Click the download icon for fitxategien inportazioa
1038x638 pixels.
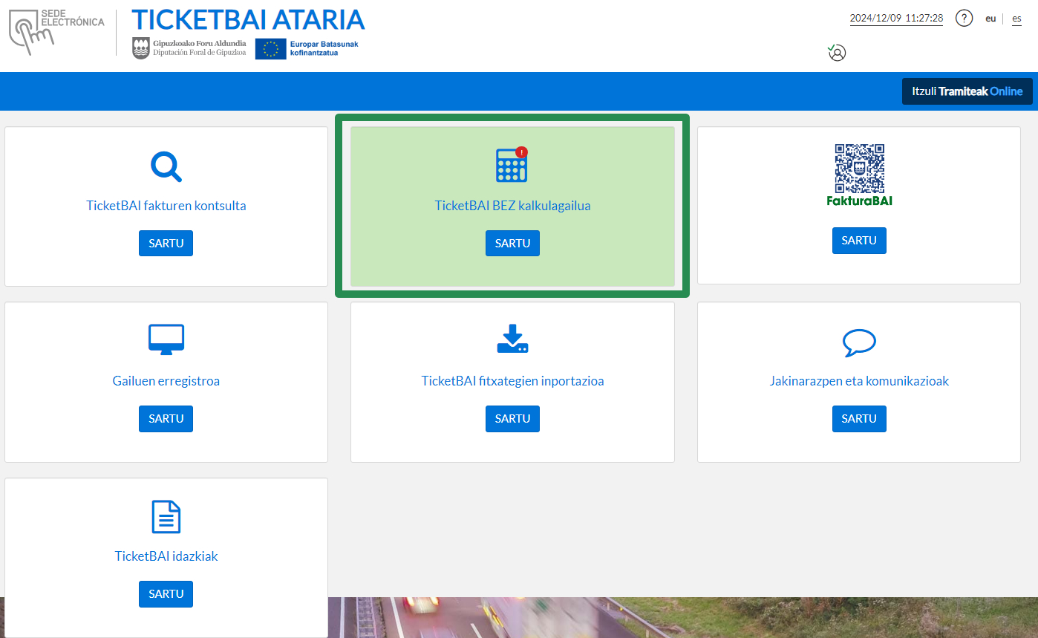[x=512, y=339]
